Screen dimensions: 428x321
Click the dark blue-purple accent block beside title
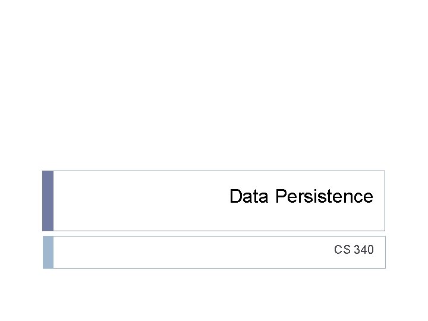(48, 201)
